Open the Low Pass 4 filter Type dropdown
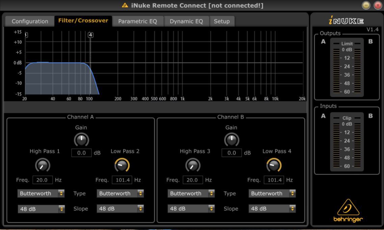Viewport: 384px width, 230px height. point(272,193)
